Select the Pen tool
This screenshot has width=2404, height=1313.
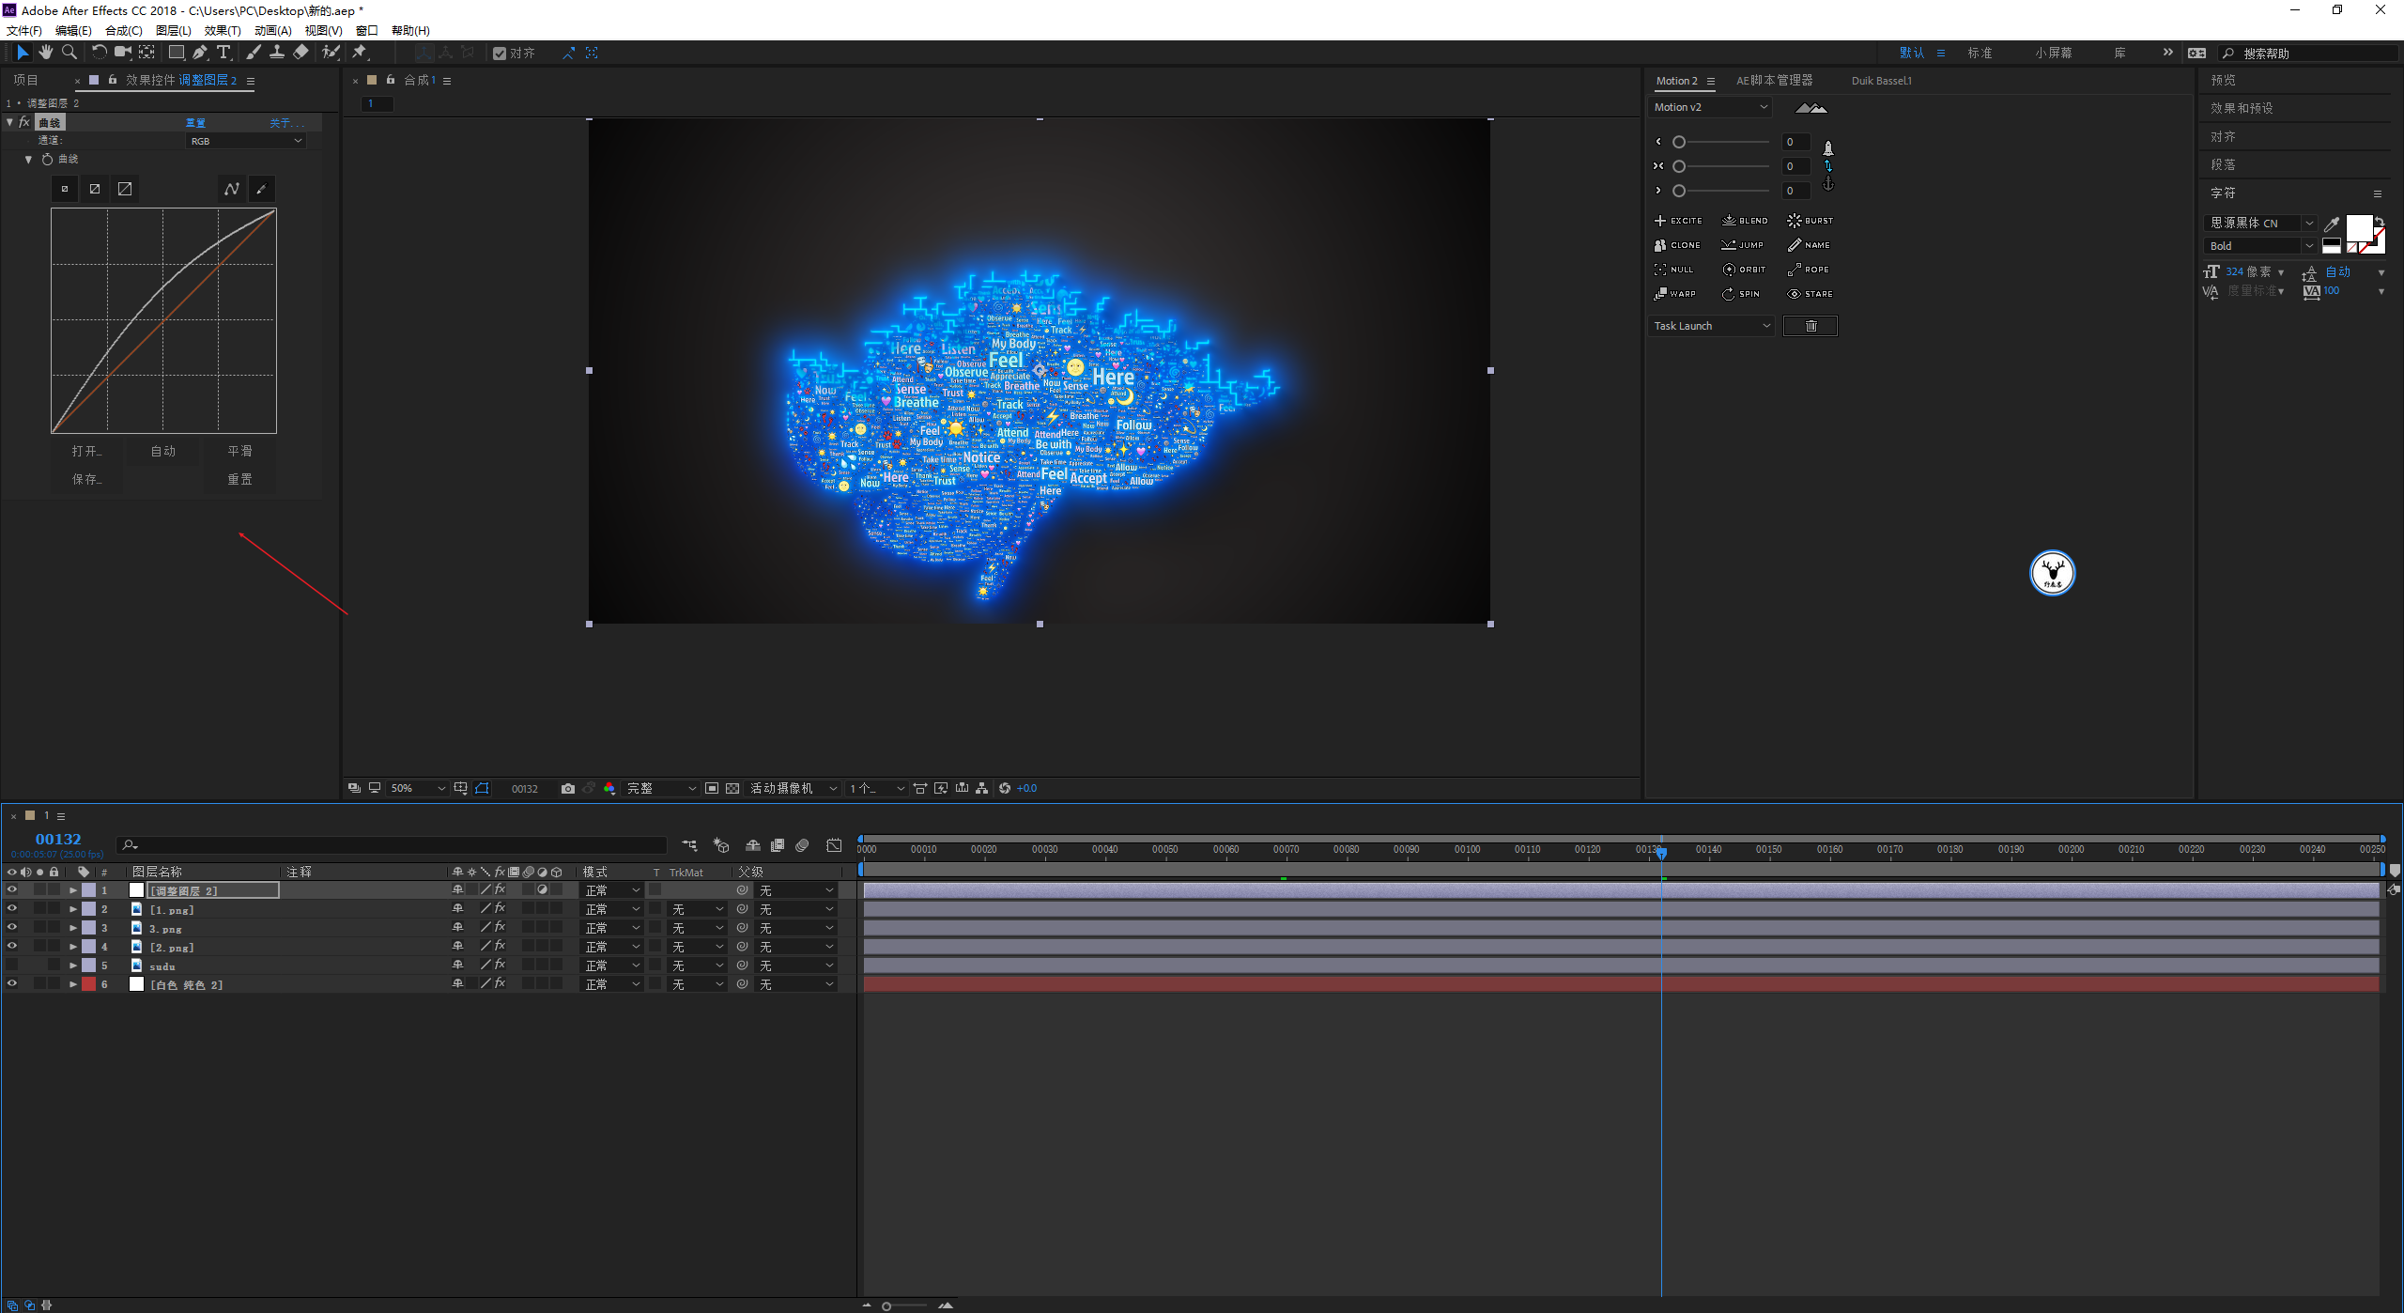(x=200, y=53)
